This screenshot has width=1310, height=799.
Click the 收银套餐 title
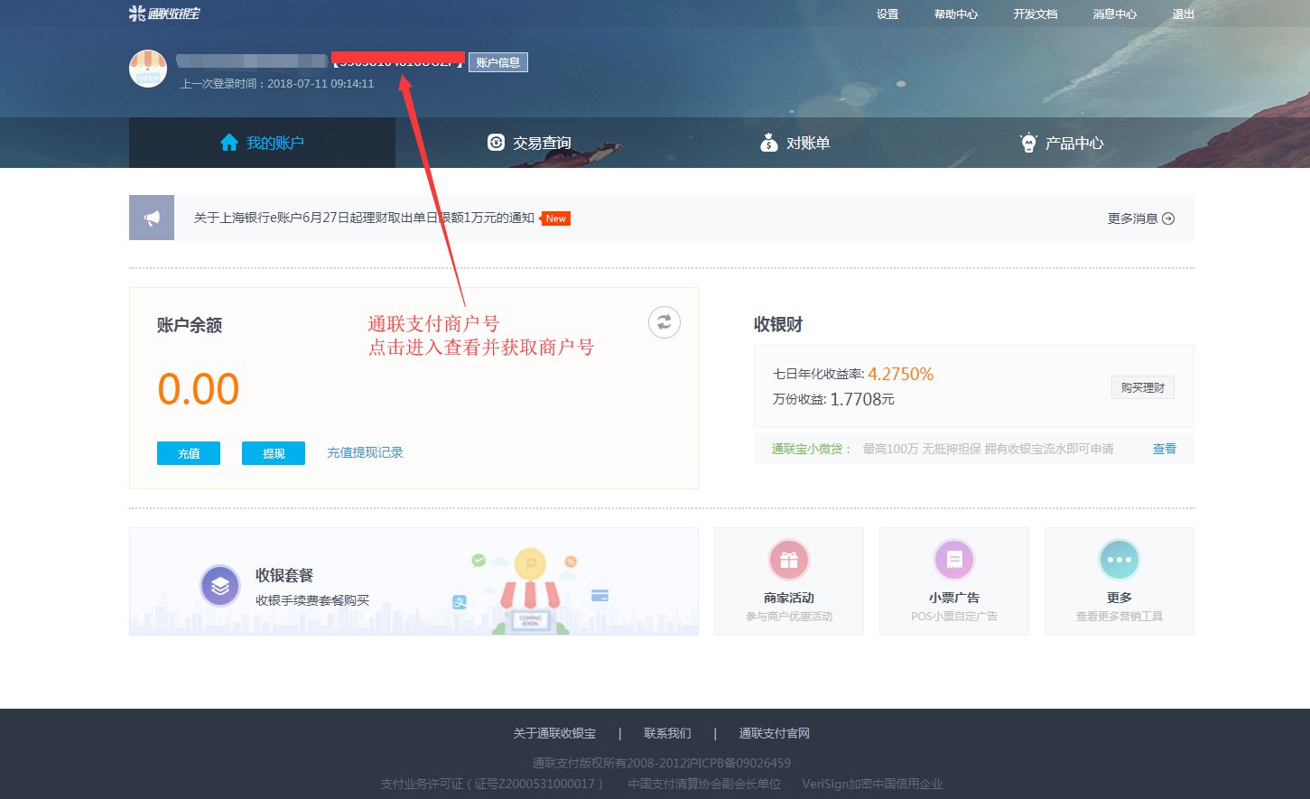(x=284, y=575)
